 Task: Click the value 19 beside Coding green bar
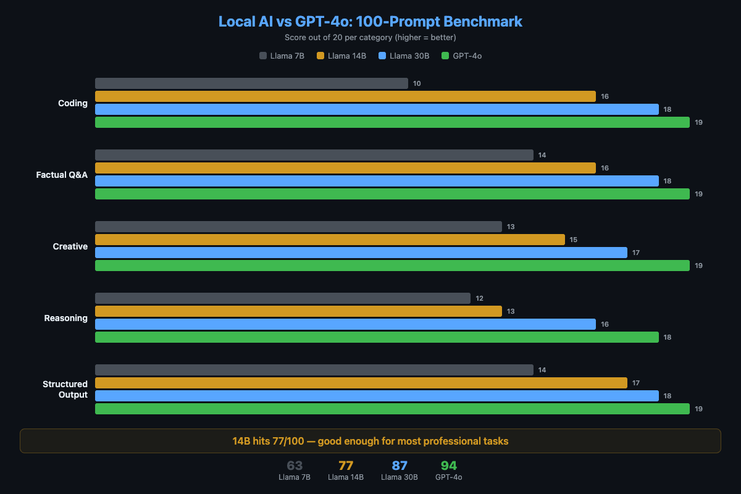point(698,122)
